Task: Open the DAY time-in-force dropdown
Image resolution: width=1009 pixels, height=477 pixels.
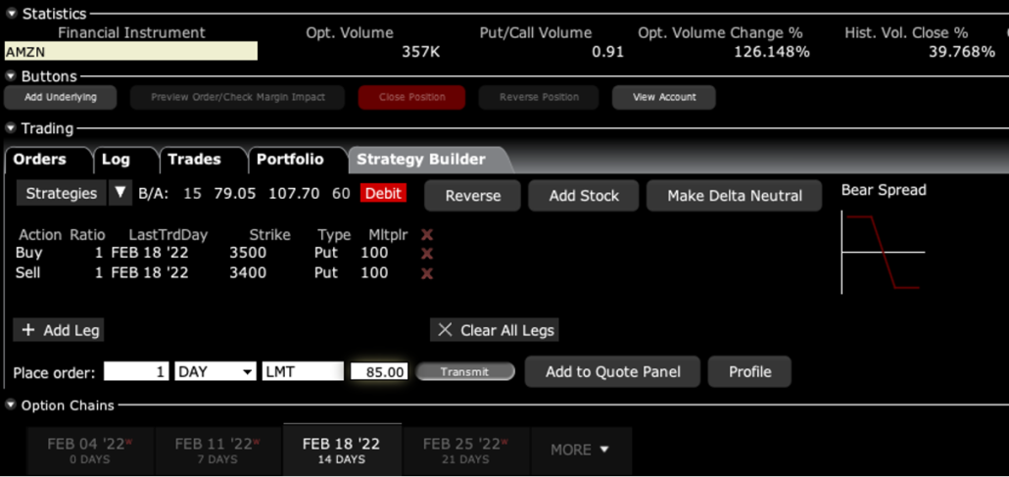Action: [x=215, y=371]
